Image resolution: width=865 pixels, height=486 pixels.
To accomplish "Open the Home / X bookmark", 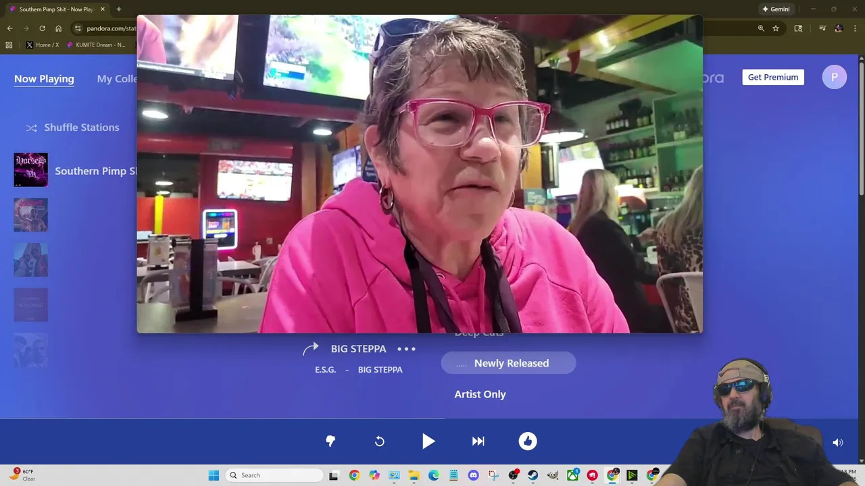I will (43, 45).
